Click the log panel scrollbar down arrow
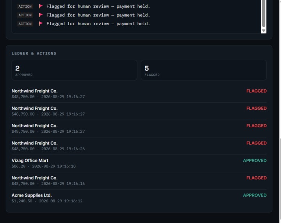The image size is (281, 223). click(x=263, y=31)
